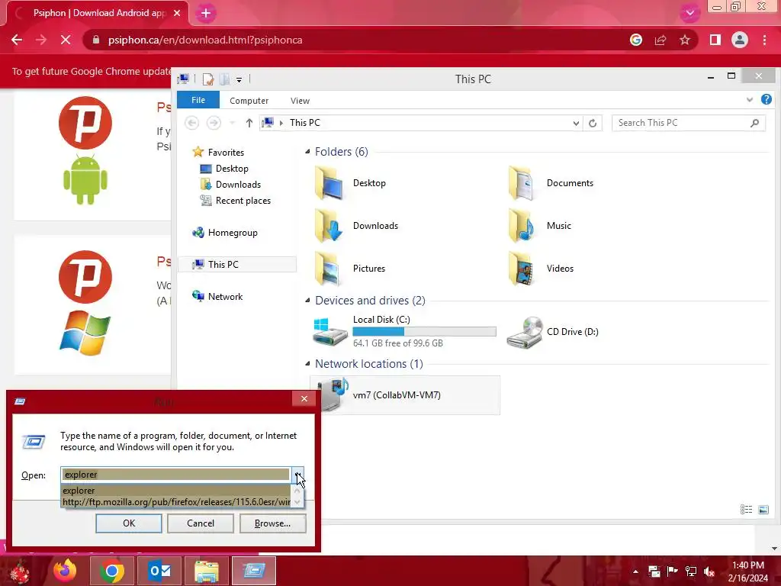Choose the ftp.mozilla.org history entry
The height and width of the screenshot is (586, 781).
(176, 502)
